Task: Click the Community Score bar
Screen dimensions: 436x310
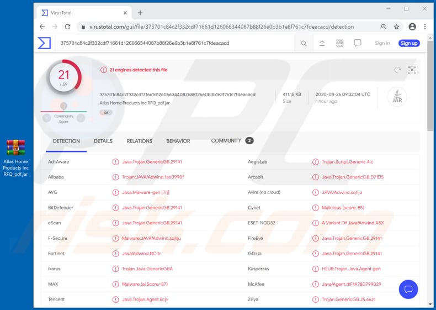Action: [x=63, y=112]
